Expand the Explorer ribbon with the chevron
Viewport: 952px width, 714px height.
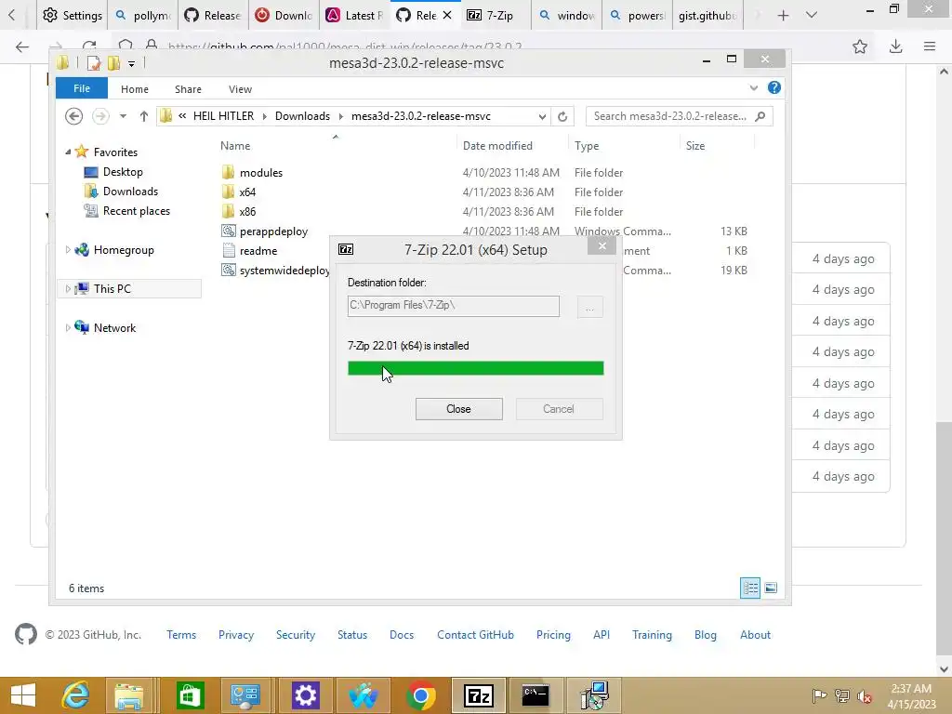point(753,88)
